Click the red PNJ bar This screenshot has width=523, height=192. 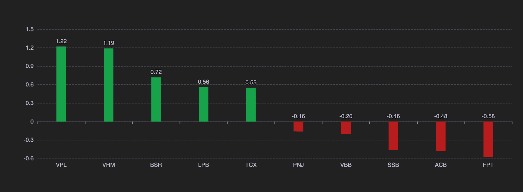(x=298, y=127)
